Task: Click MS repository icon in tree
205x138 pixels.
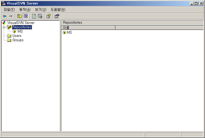Action: click(14, 32)
